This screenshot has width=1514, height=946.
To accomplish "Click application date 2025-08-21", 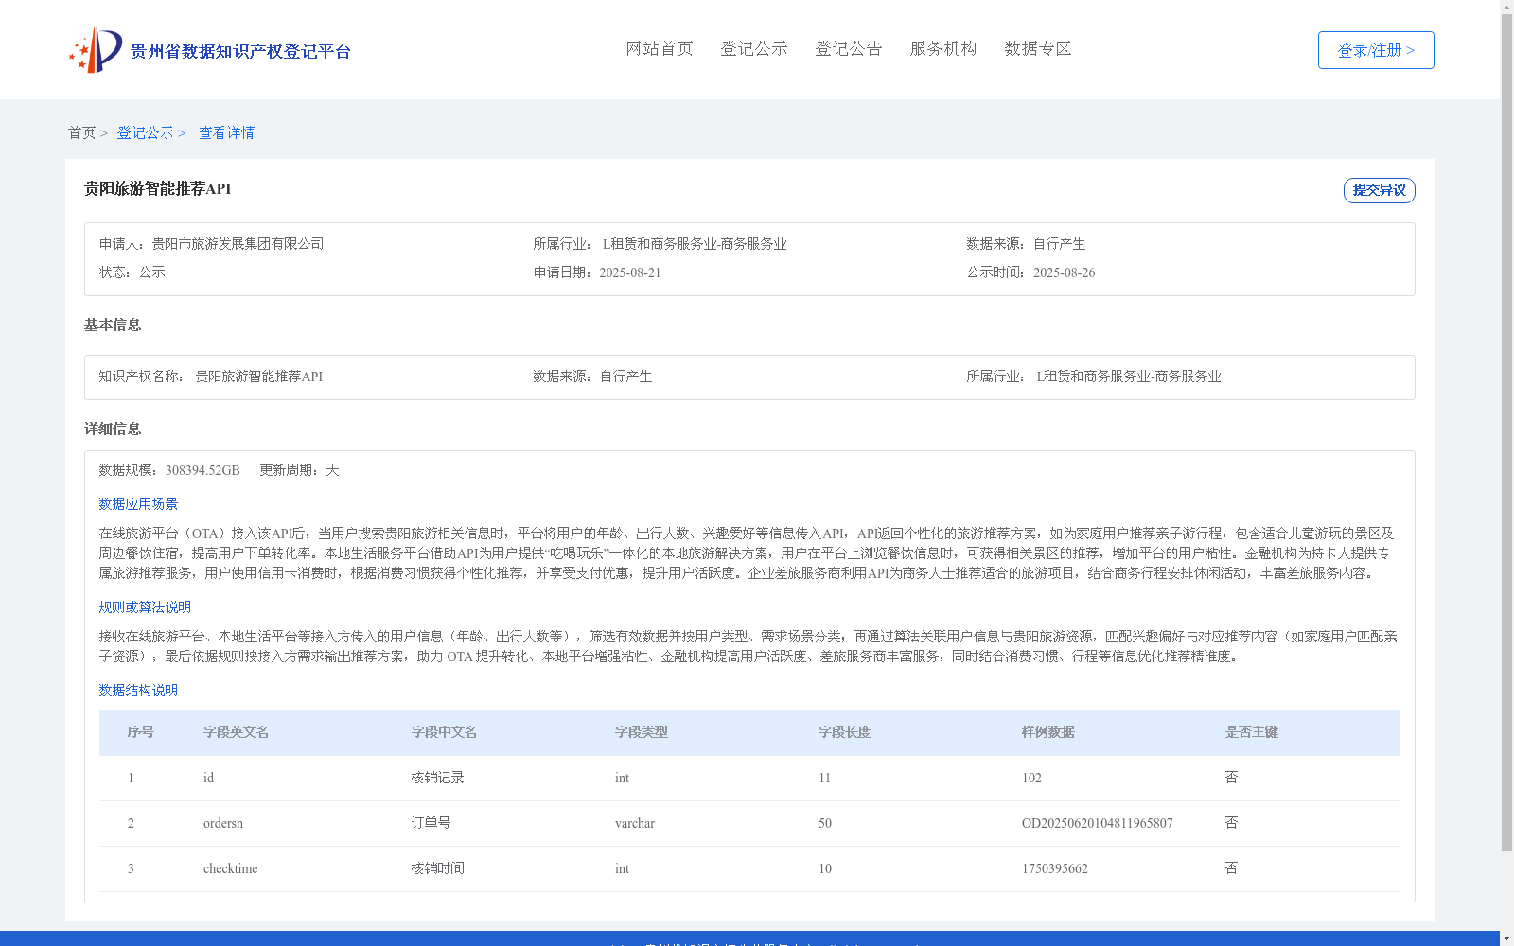I will 629,272.
